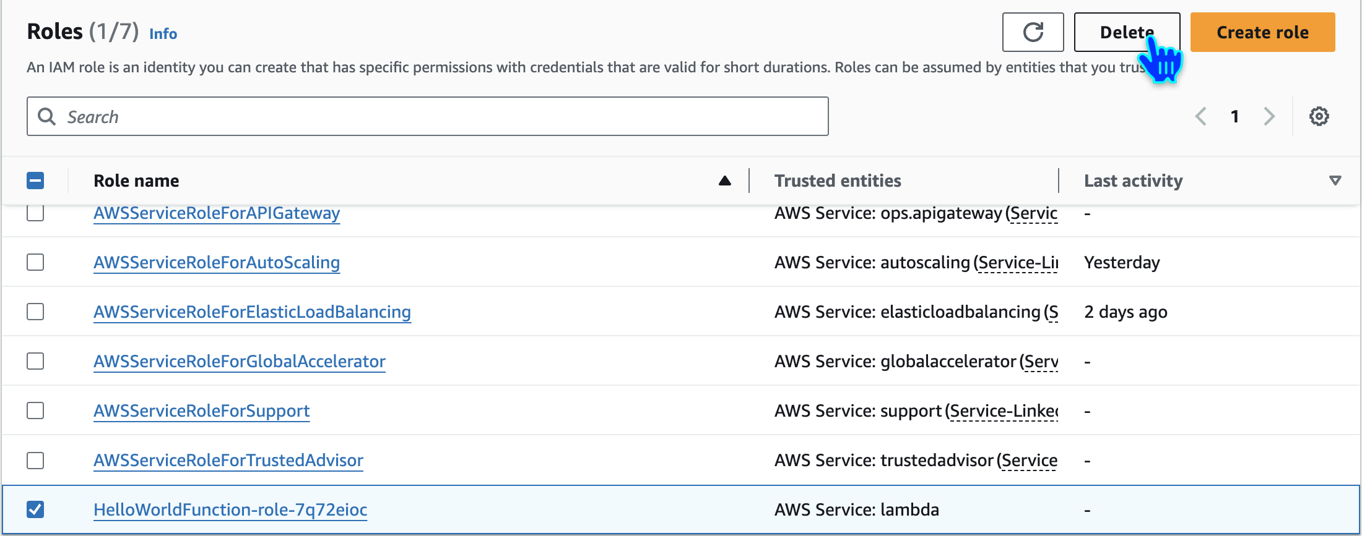Viewport: 1362px width, 536px height.
Task: Click the search magnifier icon
Action: point(47,116)
